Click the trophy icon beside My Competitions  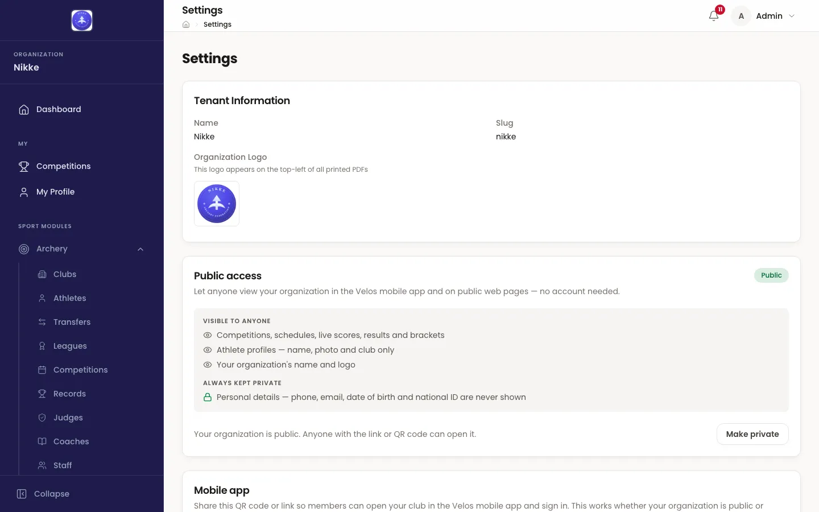tap(24, 166)
